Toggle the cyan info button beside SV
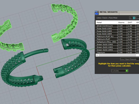 click(134, 18)
